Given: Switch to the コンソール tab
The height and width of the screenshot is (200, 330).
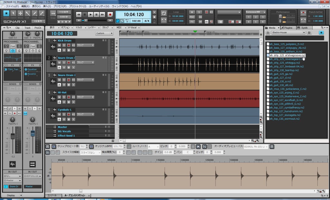Looking at the screenshot, I should (x=52, y=195).
